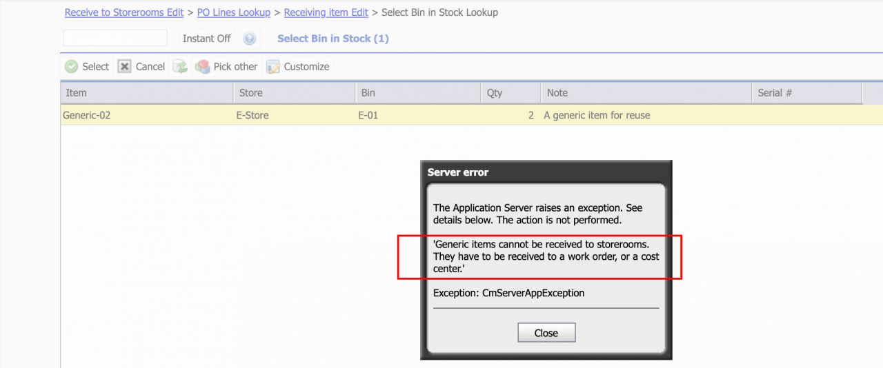
Task: Click the Cancel X icon in toolbar
Action: pos(124,67)
